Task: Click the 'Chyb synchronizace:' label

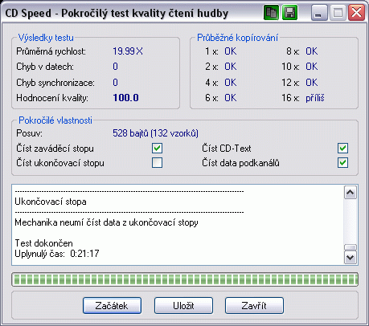Action: 55,83
